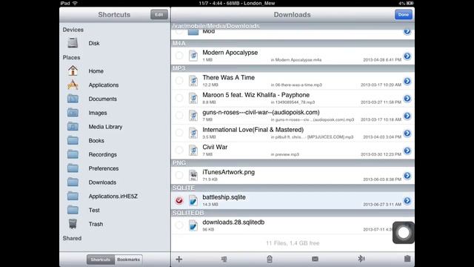
Task: Open details arrow for guns-n-roses civil-war
Action: tap(407, 116)
